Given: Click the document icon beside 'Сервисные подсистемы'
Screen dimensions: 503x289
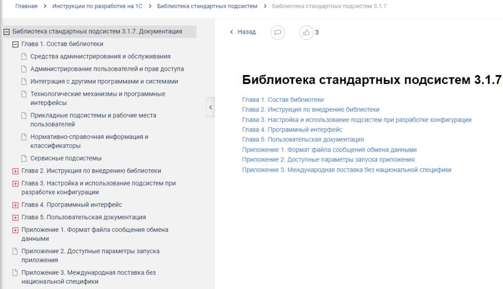Looking at the screenshot, I should 24,158.
